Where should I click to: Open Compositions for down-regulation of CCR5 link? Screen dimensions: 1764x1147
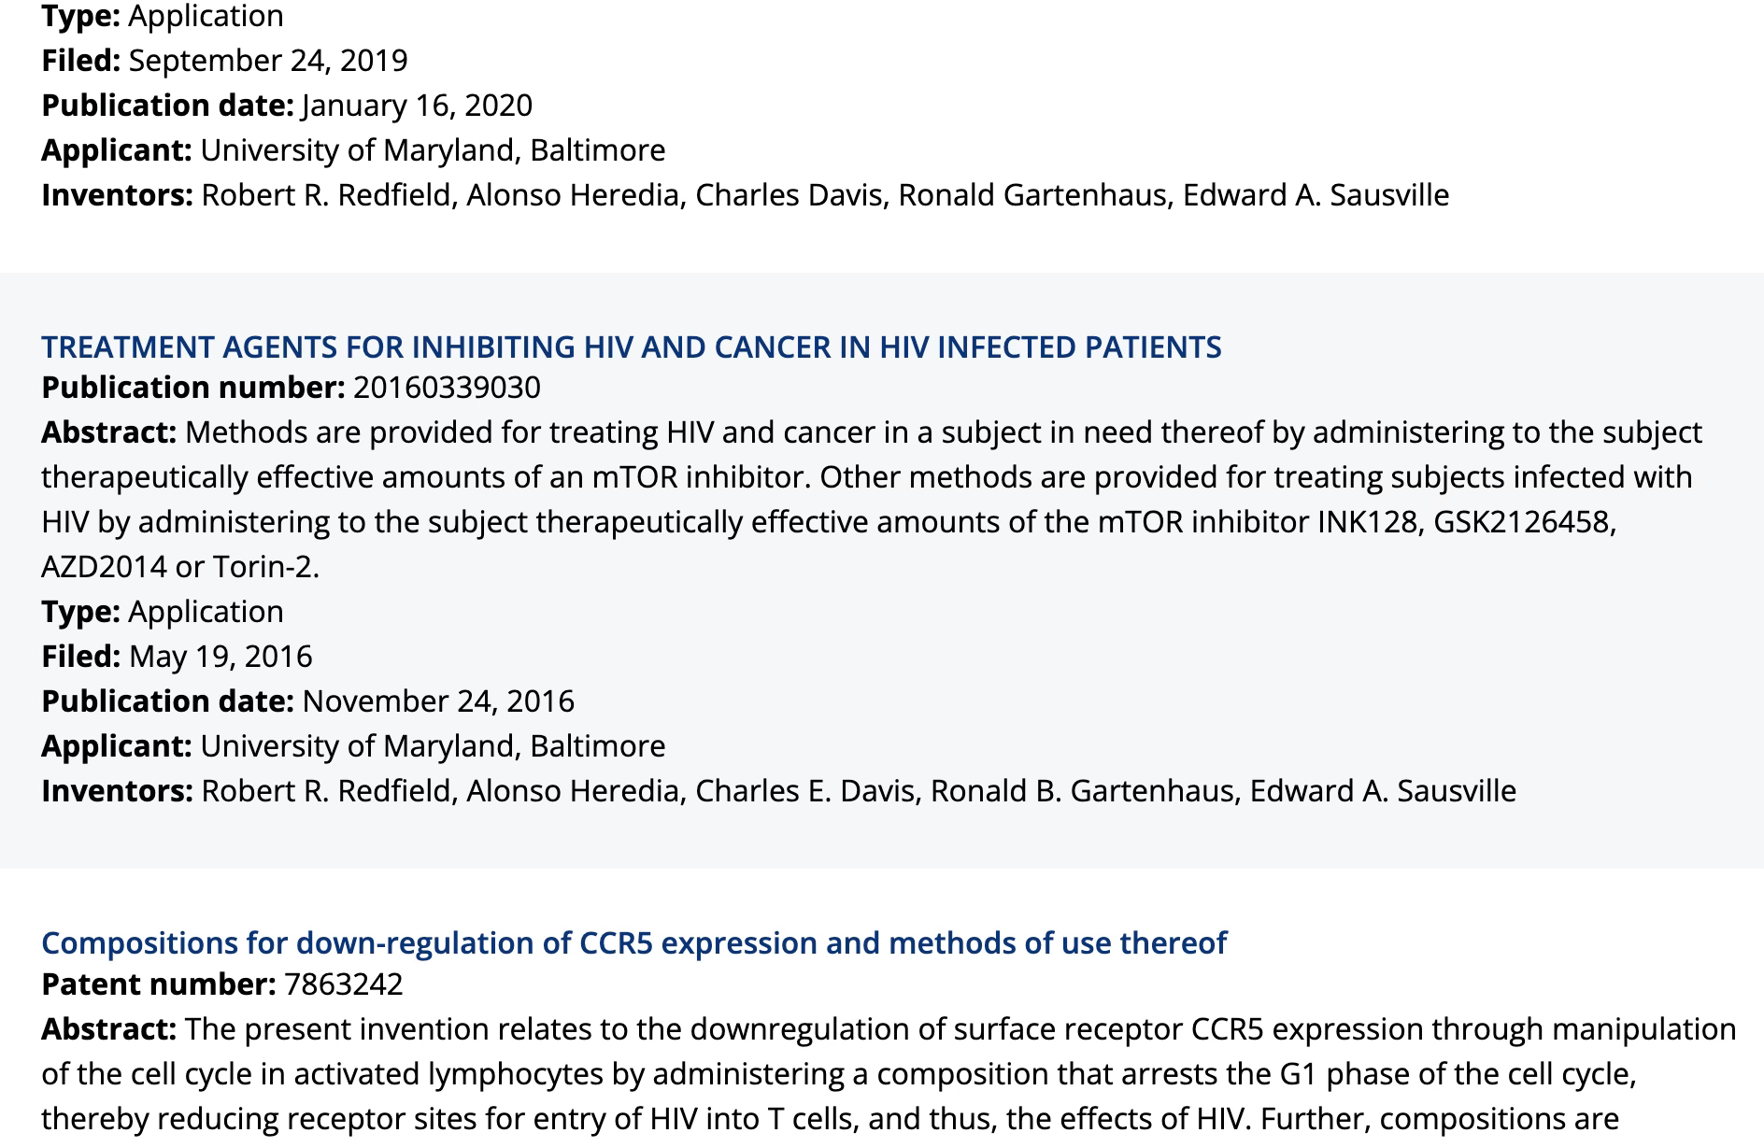[x=633, y=942]
